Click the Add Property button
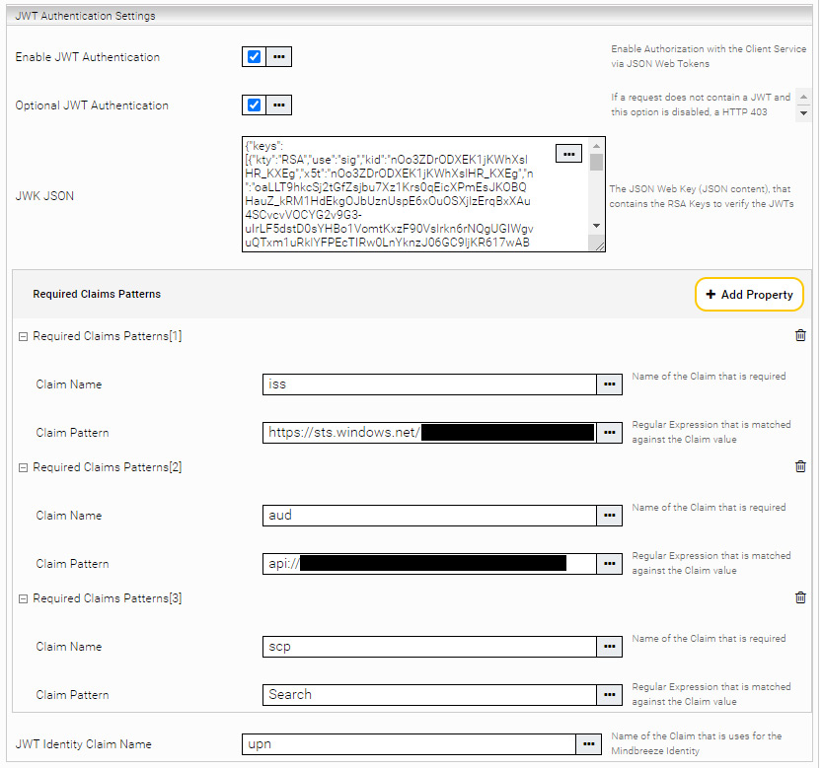The height and width of the screenshot is (768, 823). click(749, 294)
